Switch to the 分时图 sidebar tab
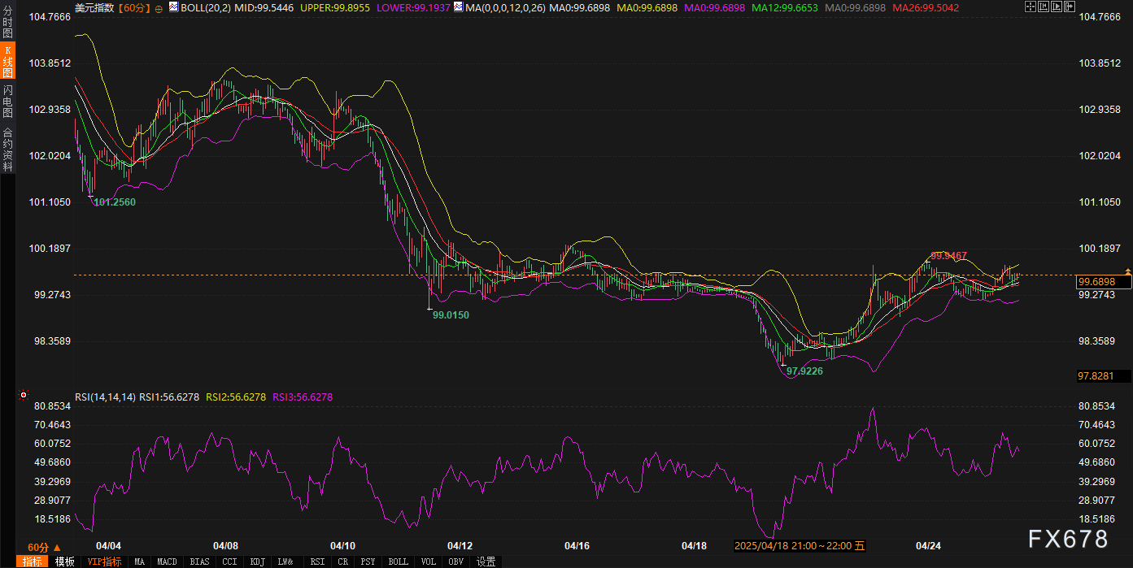Image resolution: width=1133 pixels, height=568 pixels. pos(7,23)
